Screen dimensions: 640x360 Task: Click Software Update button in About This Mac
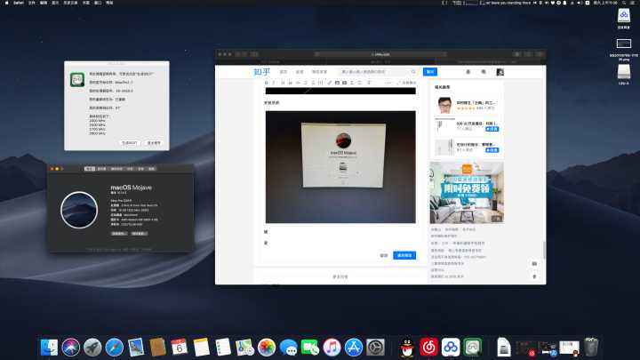point(140,234)
